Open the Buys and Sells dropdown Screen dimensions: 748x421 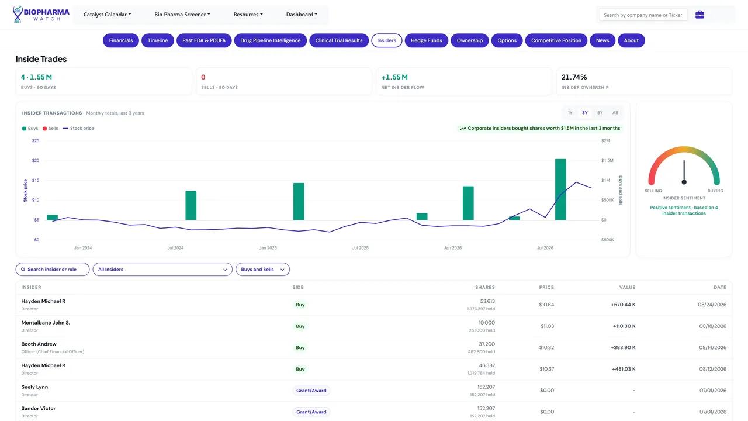pyautogui.click(x=262, y=270)
